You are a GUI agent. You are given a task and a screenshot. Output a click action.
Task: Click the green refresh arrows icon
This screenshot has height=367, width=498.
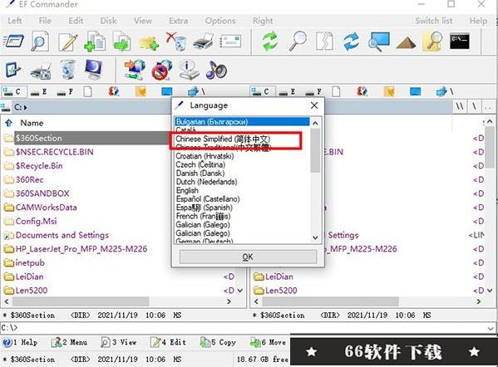[270, 42]
